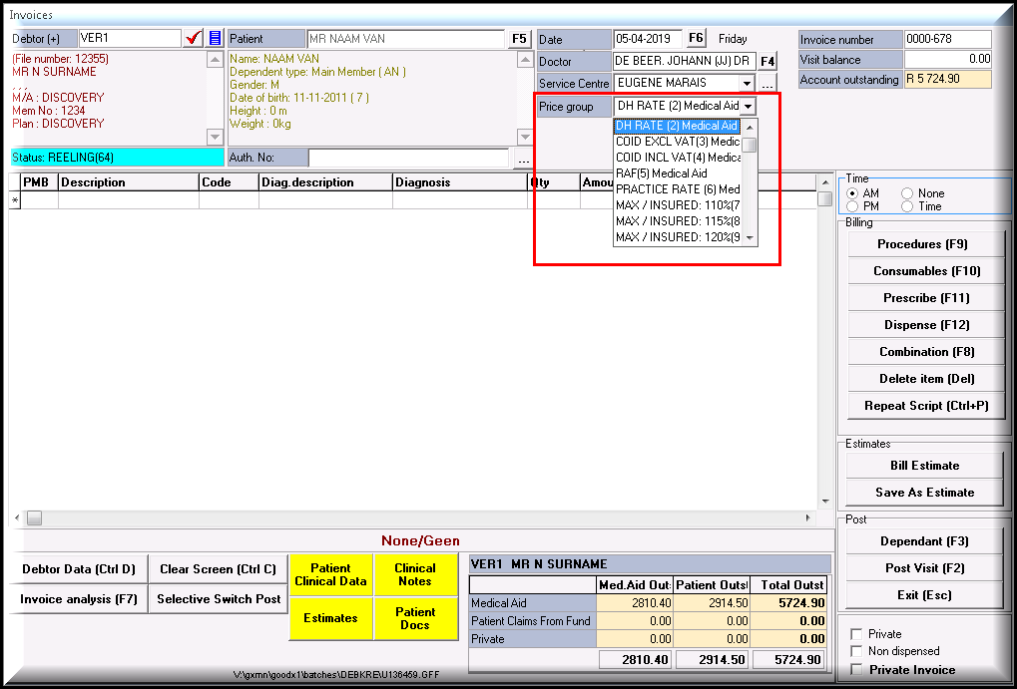Click the ellipsis button next to Auth. No
1017x689 pixels.
tap(523, 159)
